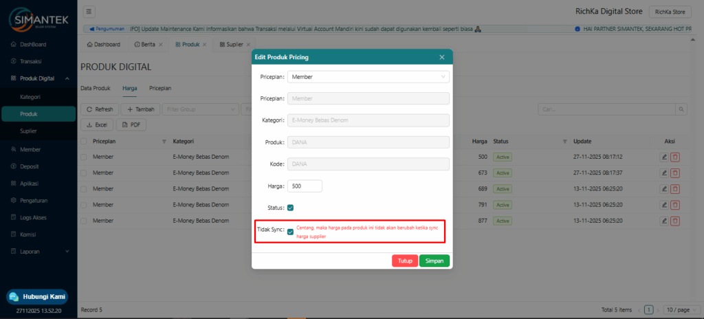
Task: Click the search magnifier icon
Action: coord(681,109)
